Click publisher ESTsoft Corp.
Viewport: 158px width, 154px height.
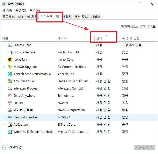click(67, 125)
